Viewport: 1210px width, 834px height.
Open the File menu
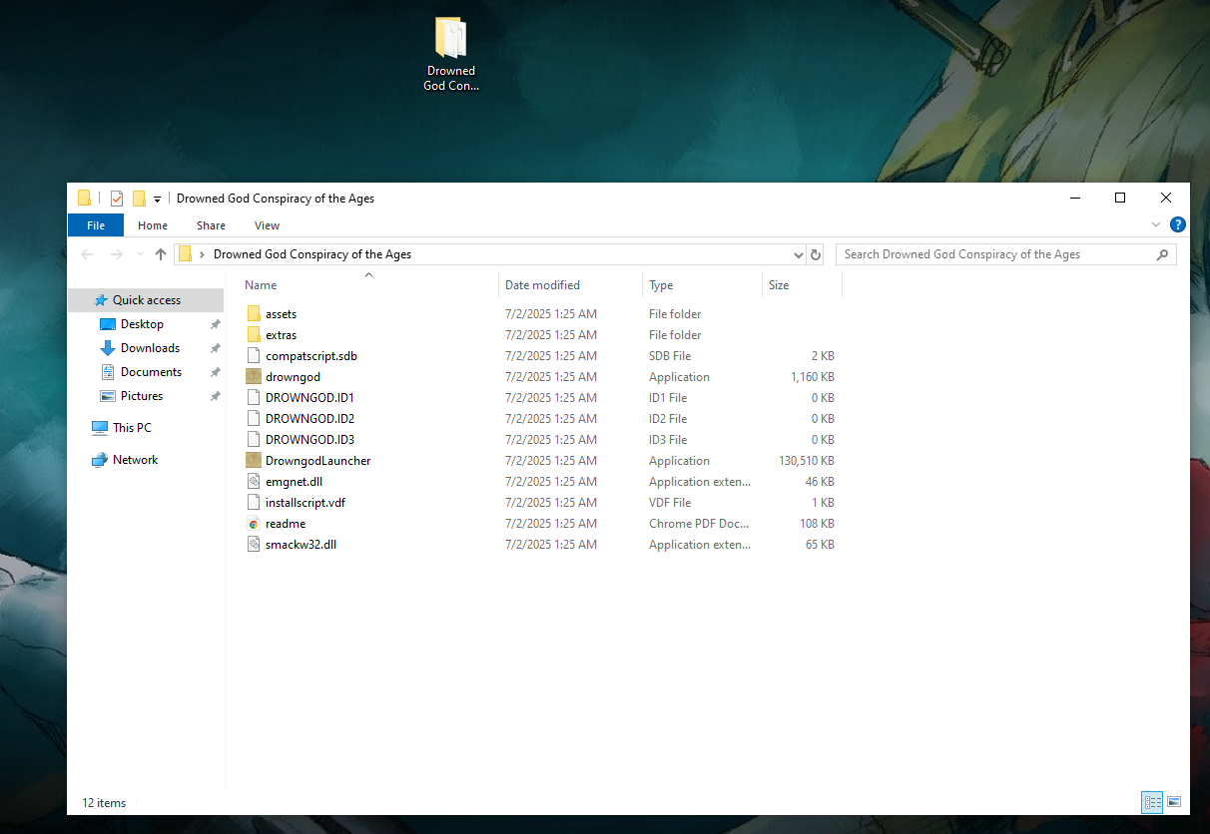(x=96, y=225)
